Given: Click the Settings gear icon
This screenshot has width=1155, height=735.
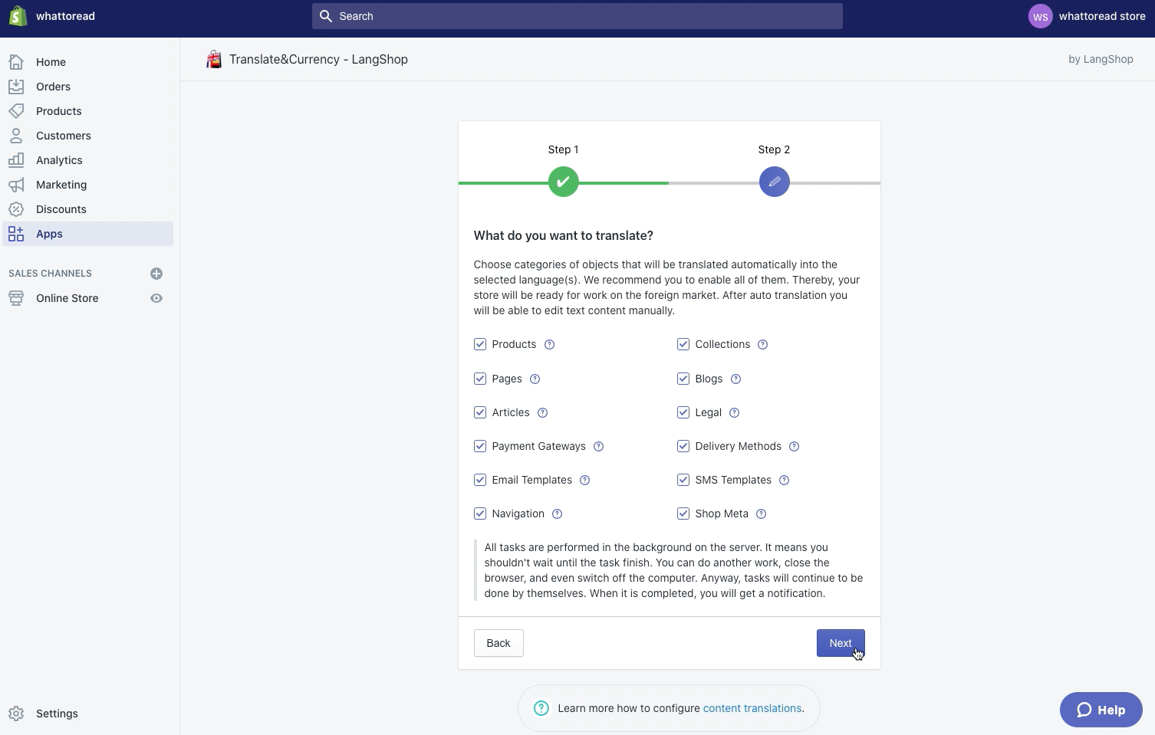Looking at the screenshot, I should click(16, 714).
